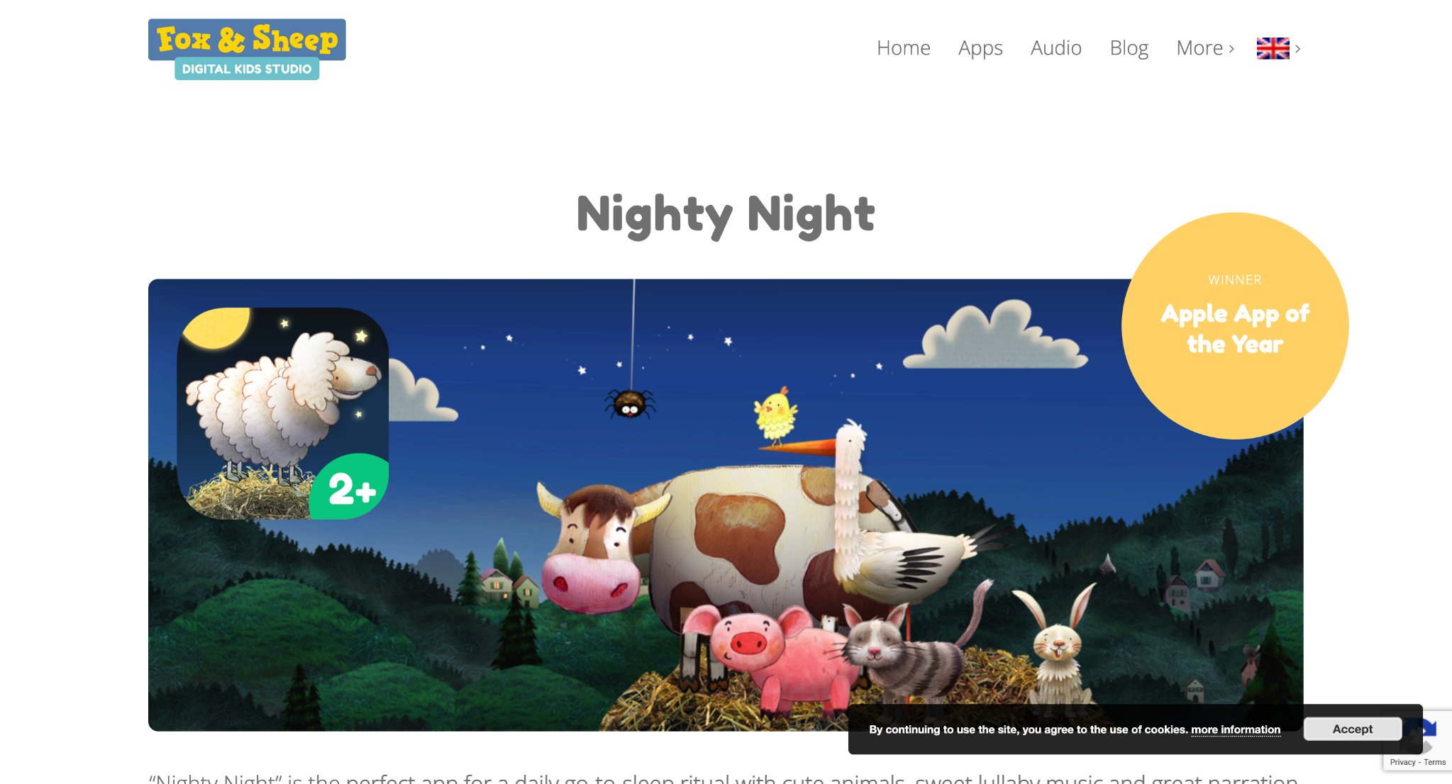
Task: Expand the More menu chevron
Action: 1231,48
